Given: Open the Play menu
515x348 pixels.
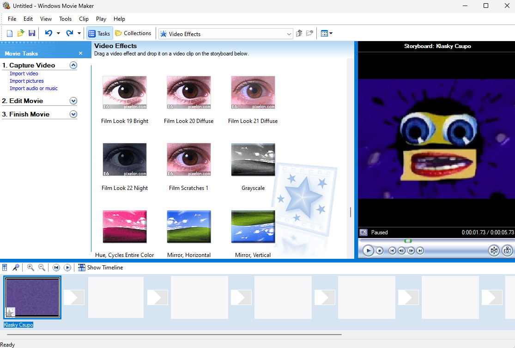Looking at the screenshot, I should [x=101, y=19].
